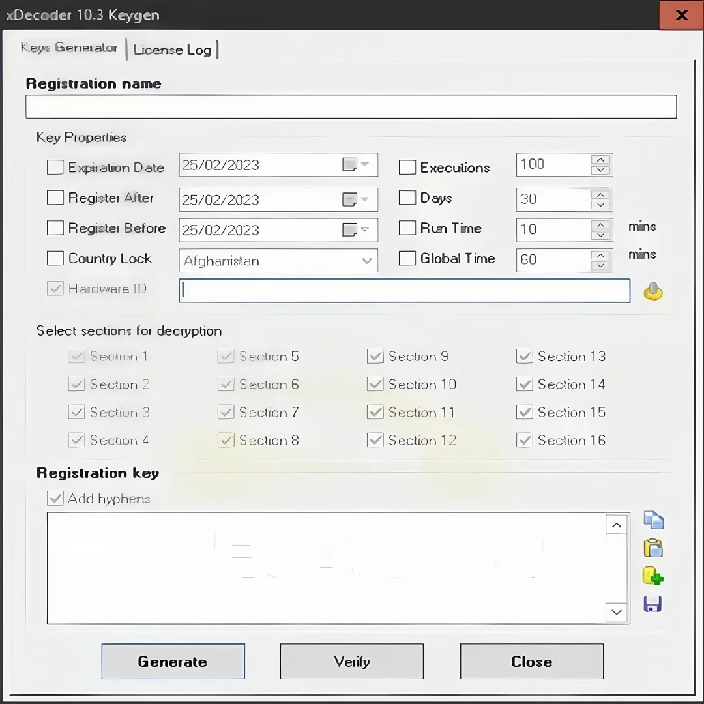Screen dimensions: 704x704
Task: Uncheck Section 13 checkbox
Action: (x=524, y=357)
